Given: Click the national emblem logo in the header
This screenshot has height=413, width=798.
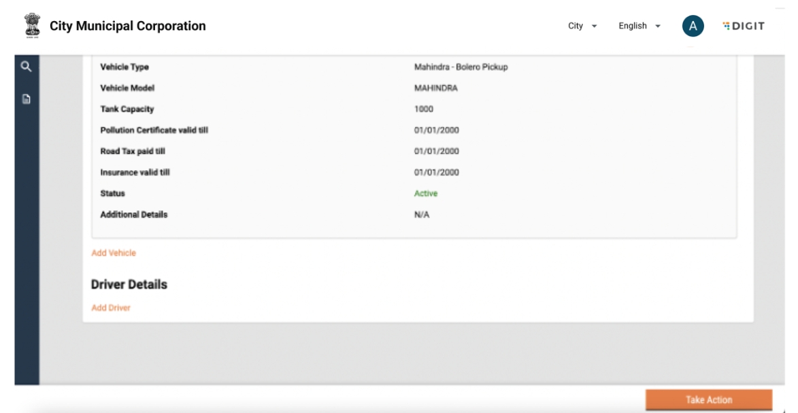Looking at the screenshot, I should click(x=31, y=26).
